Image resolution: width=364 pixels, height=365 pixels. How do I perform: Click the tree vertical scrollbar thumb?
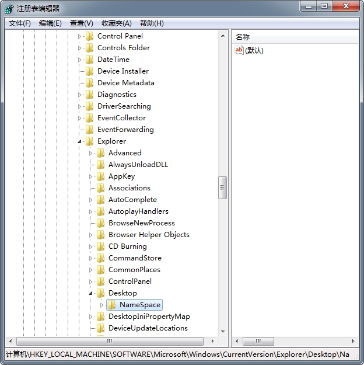(223, 187)
